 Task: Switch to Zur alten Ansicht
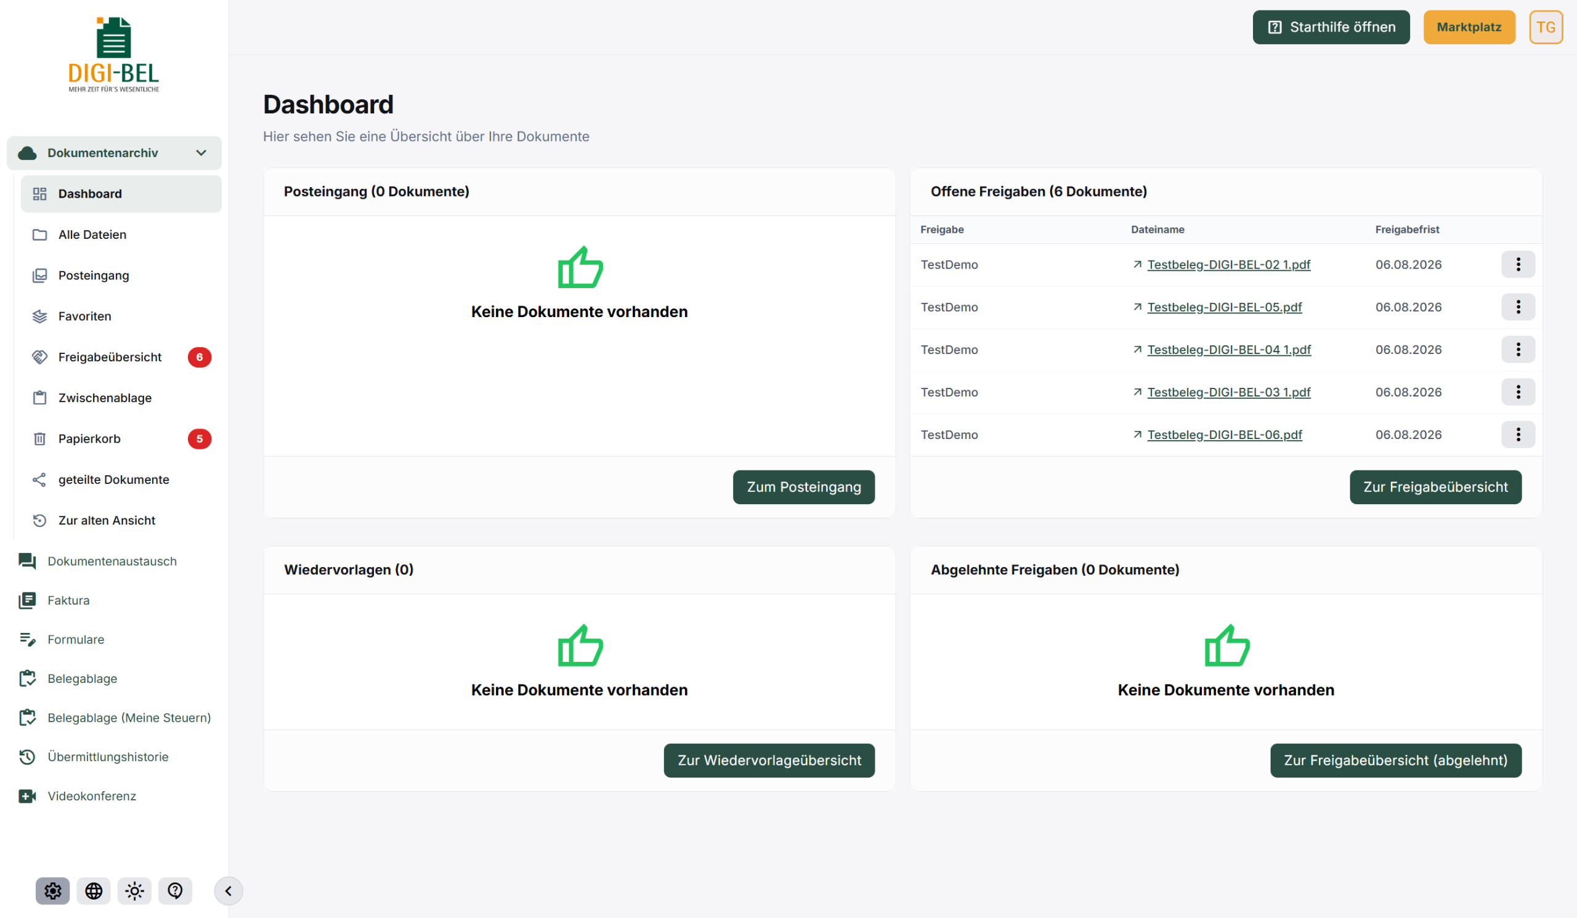(121, 520)
